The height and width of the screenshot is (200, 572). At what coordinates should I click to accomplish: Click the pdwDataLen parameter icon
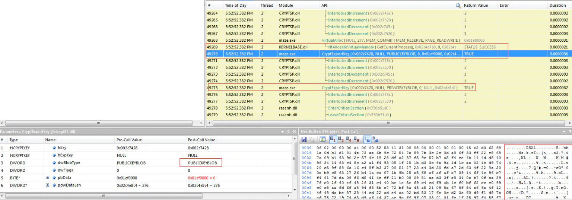54,185
